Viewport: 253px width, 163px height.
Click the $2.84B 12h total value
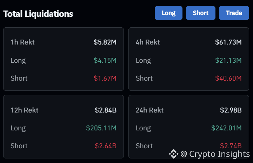[106, 110]
